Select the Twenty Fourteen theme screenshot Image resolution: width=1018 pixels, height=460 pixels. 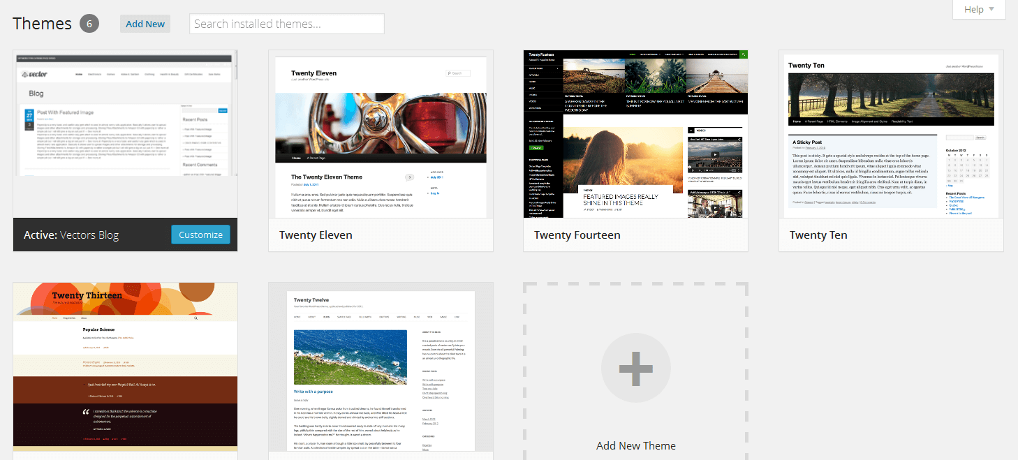click(636, 134)
